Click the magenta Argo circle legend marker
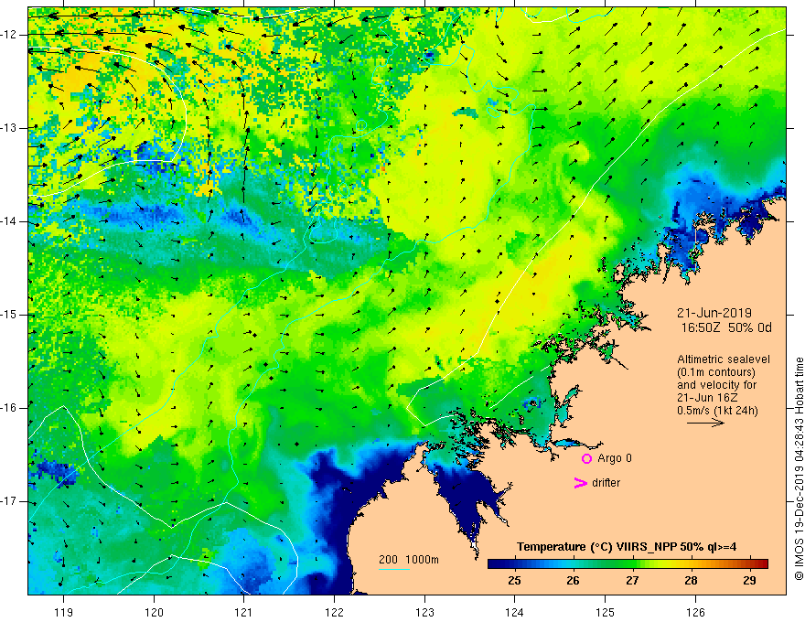This screenshot has width=805, height=622. 586,459
